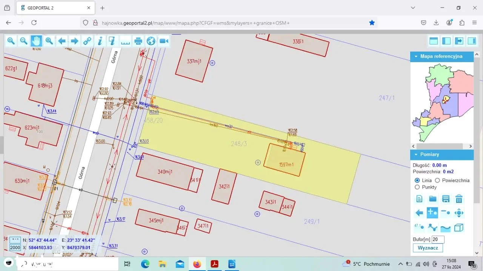Open a new browser tab
The image size is (483, 271).
(x=102, y=8)
